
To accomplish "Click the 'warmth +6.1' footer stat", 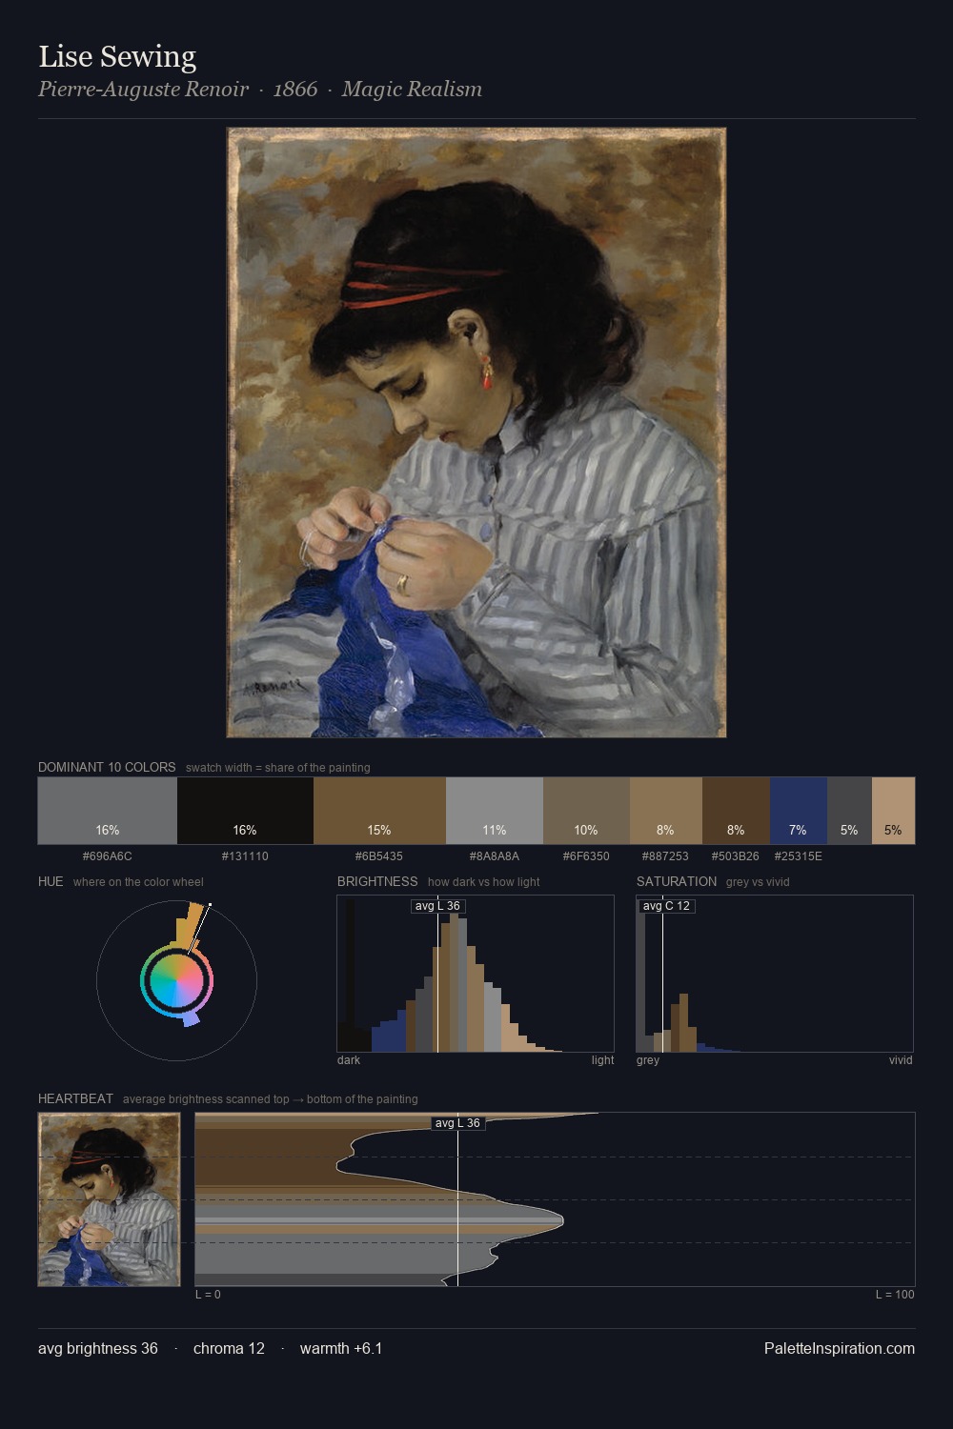I will tap(341, 1348).
